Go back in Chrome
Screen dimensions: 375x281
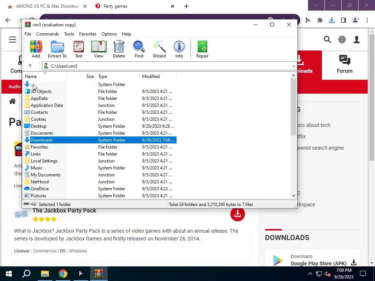pyautogui.click(x=8, y=20)
